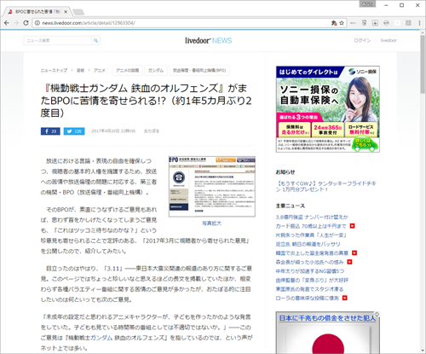The image size is (426, 354).
Task: Open news link カード振込 70歳以上は千円まで
Action: click(311, 226)
